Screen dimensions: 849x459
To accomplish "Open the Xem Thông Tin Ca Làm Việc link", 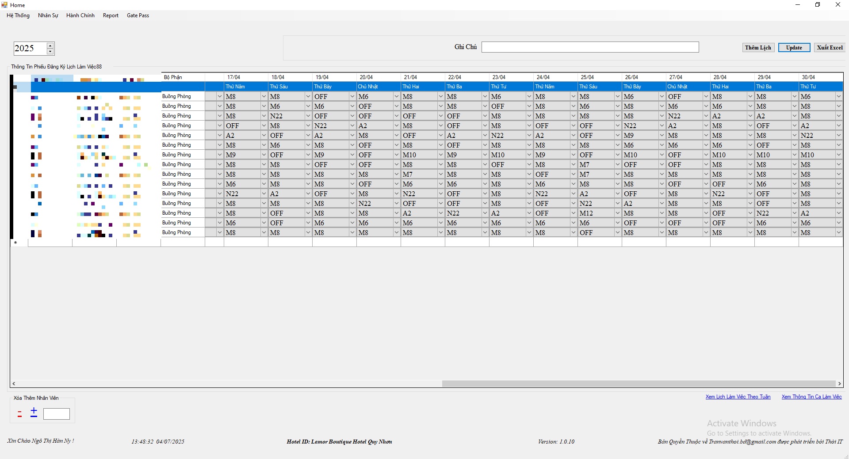I will point(811,397).
